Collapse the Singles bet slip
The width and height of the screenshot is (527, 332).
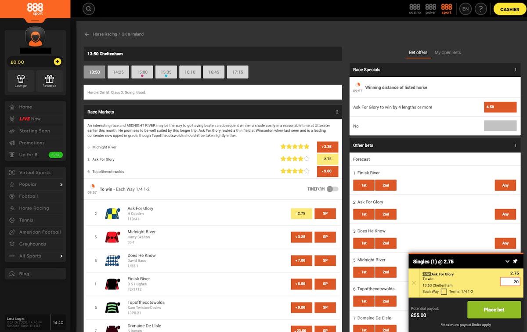point(507,261)
